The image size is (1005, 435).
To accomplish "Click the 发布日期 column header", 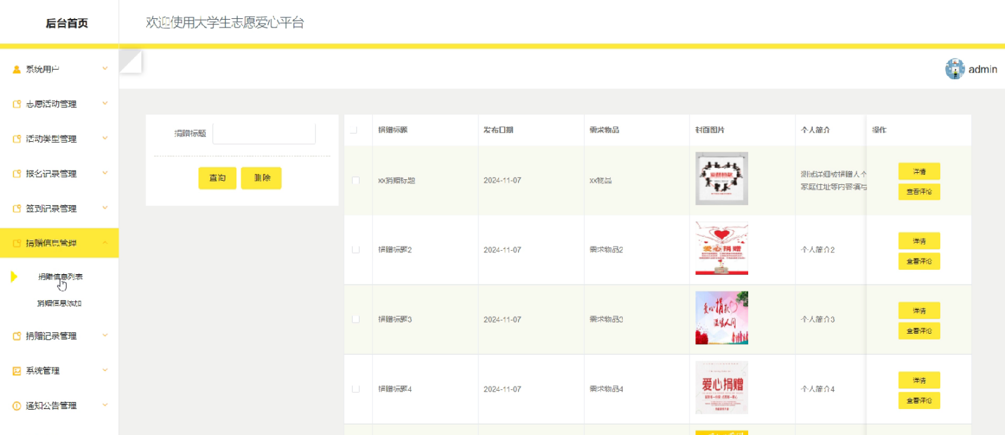I will click(x=498, y=130).
